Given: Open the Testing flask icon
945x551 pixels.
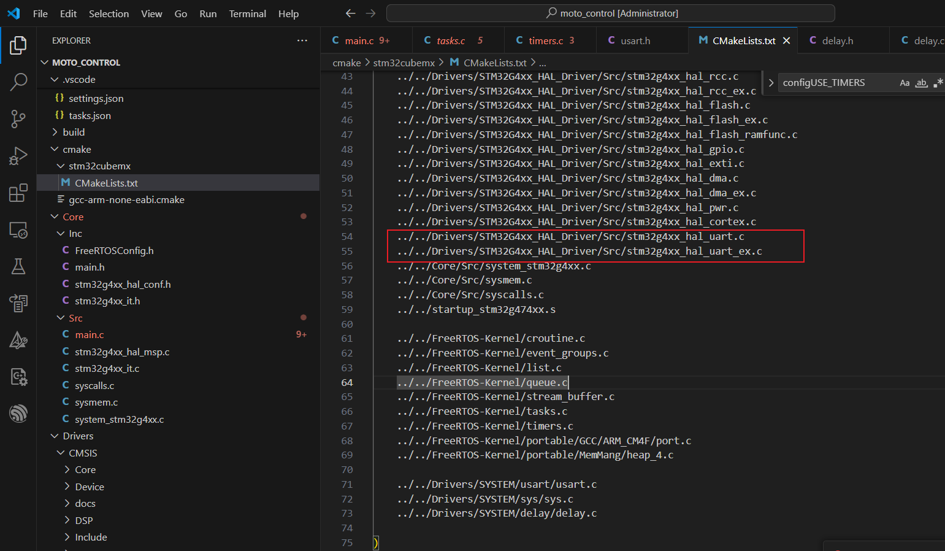Looking at the screenshot, I should (x=18, y=266).
